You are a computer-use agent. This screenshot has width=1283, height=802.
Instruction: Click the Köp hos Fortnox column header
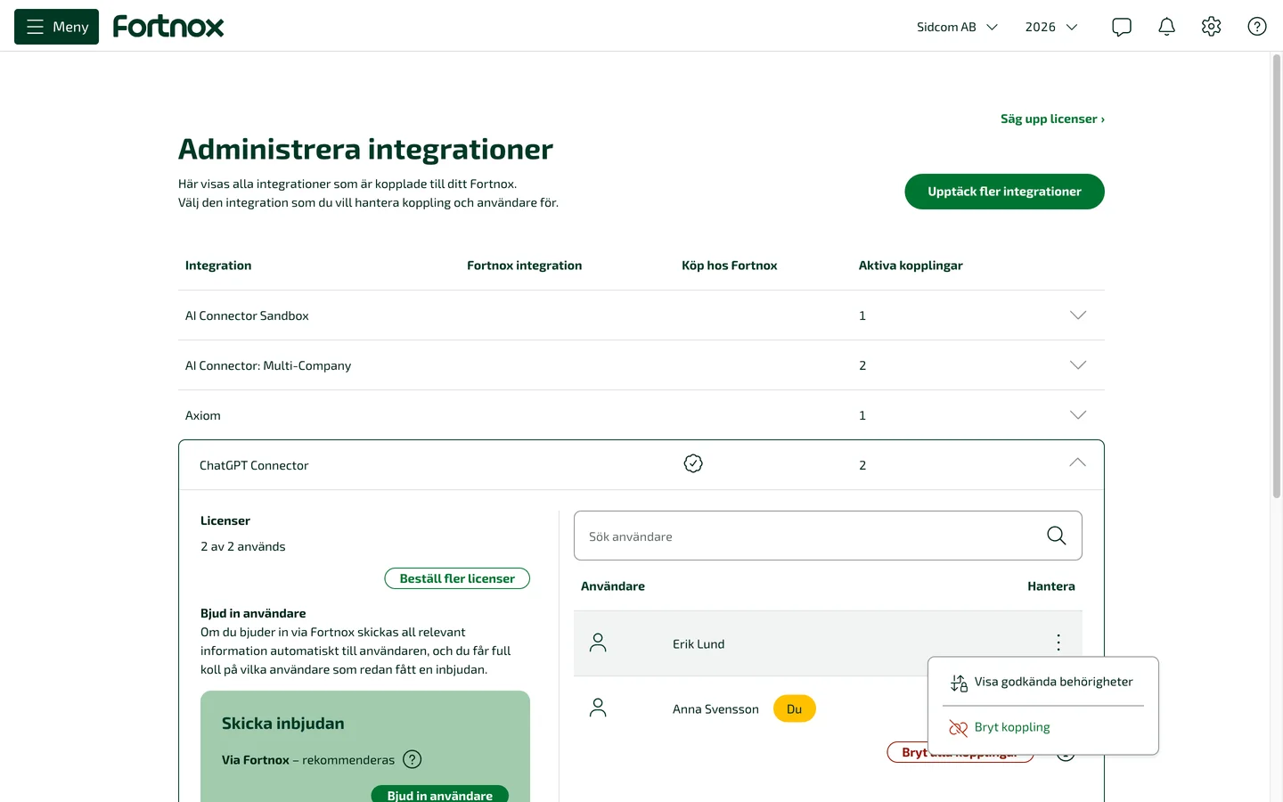pyautogui.click(x=729, y=266)
